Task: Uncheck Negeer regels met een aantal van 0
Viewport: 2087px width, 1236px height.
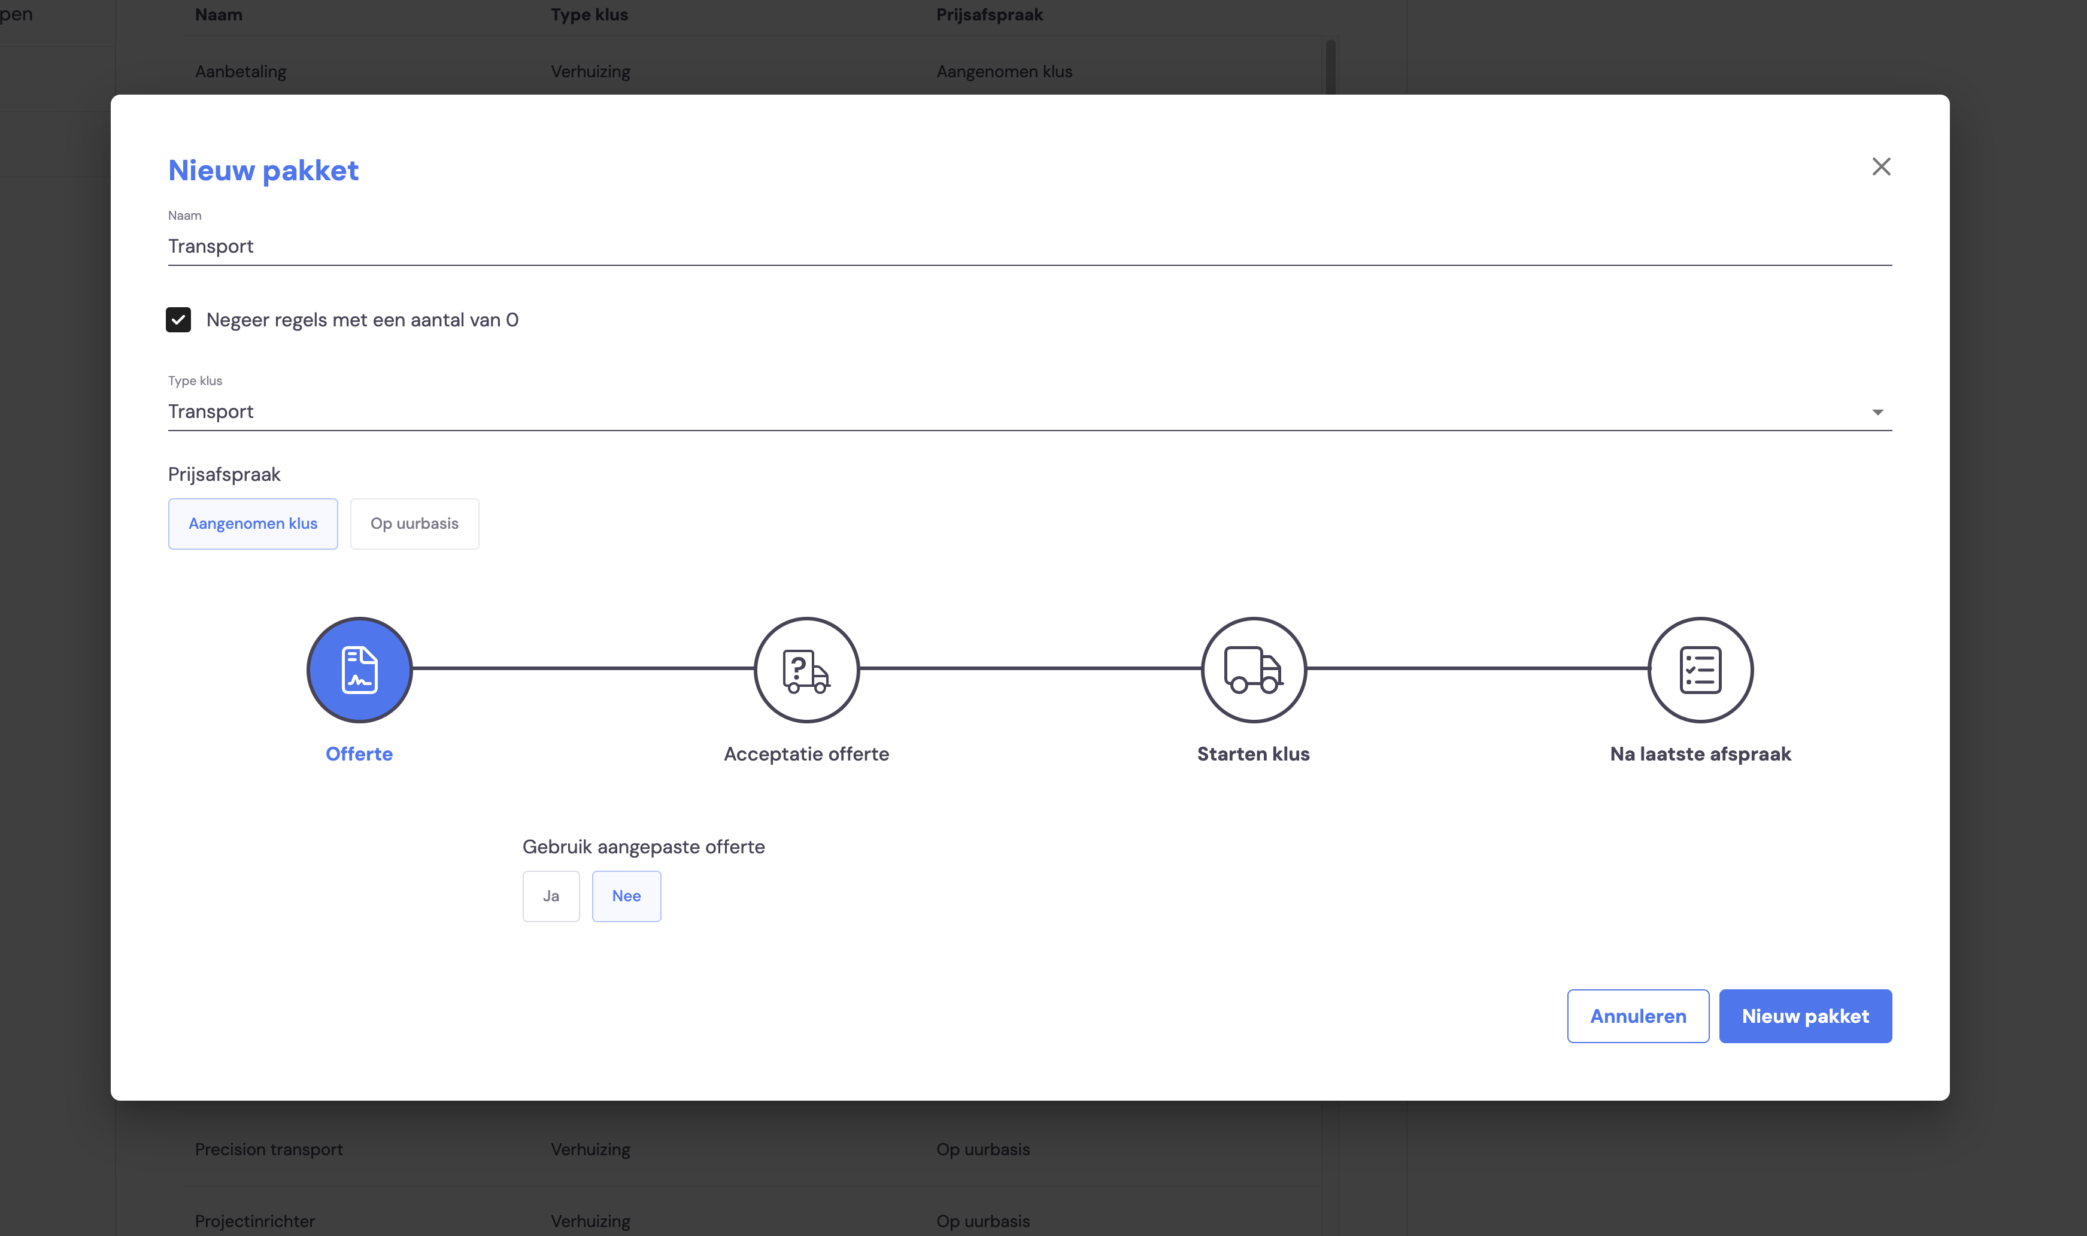Action: [178, 320]
